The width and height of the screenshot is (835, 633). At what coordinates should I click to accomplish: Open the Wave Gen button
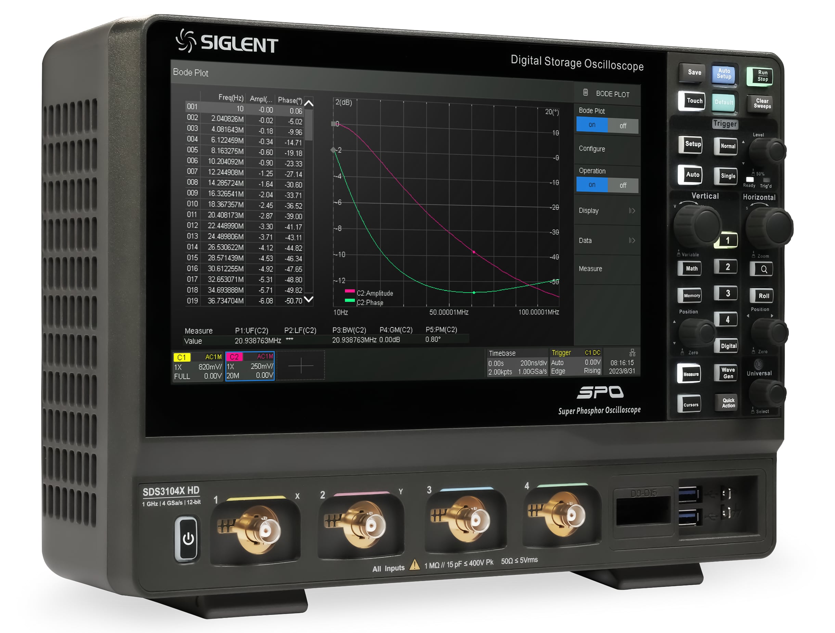coord(725,373)
